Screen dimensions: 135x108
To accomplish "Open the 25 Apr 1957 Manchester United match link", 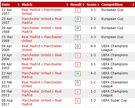I will (x=42, y=21).
